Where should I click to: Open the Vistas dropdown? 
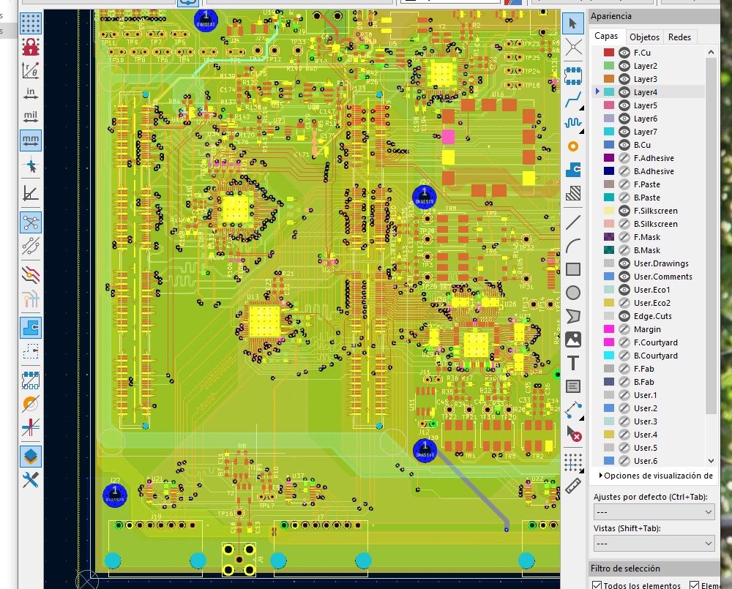[x=653, y=544]
